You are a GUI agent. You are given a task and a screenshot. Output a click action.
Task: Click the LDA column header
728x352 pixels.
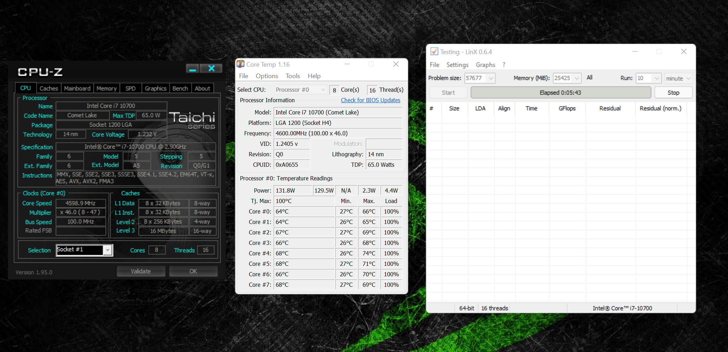pyautogui.click(x=481, y=108)
